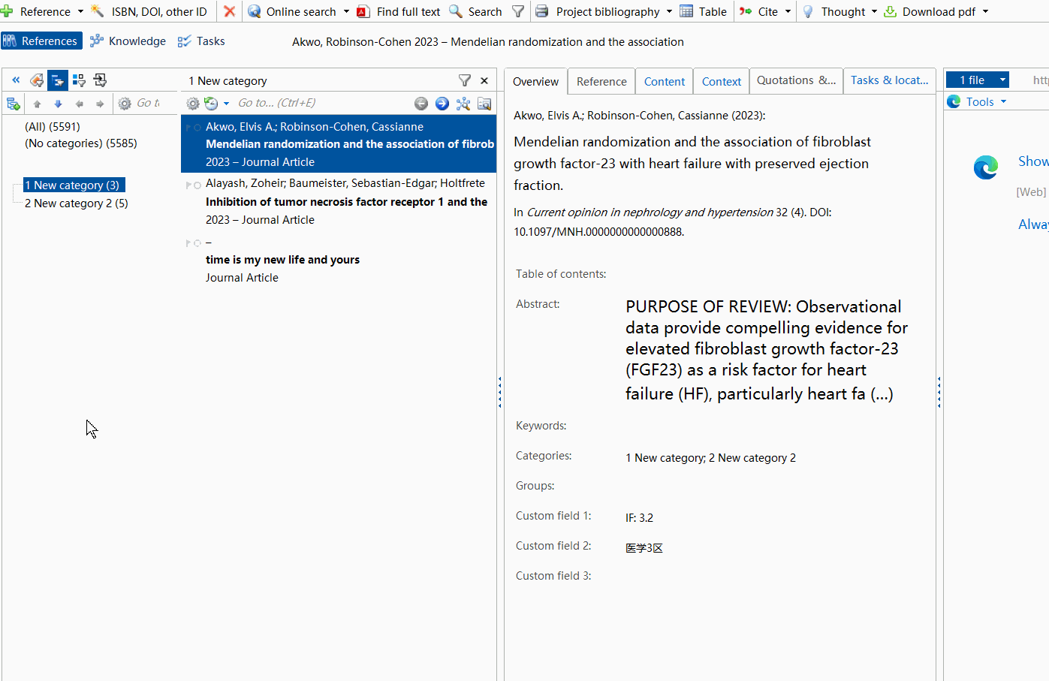Open the Content tab
Screen dimensions: 1049x681
pos(665,81)
